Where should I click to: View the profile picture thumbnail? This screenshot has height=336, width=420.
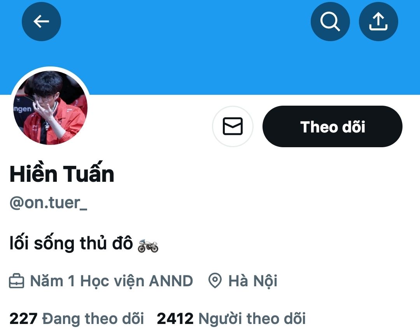click(50, 108)
